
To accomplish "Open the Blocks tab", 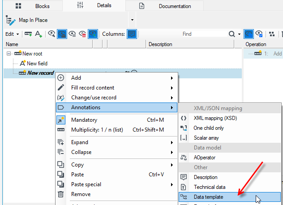I will point(33,6).
